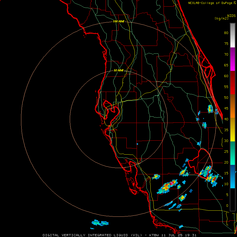This screenshot has height=237, width=237.
Task: Pick the green segment of the color bar
Action: (233, 153)
